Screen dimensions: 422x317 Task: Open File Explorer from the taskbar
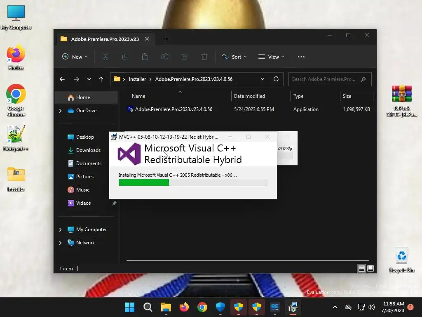coord(166,307)
